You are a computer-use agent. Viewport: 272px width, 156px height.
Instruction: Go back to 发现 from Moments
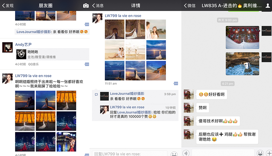tap(8, 6)
